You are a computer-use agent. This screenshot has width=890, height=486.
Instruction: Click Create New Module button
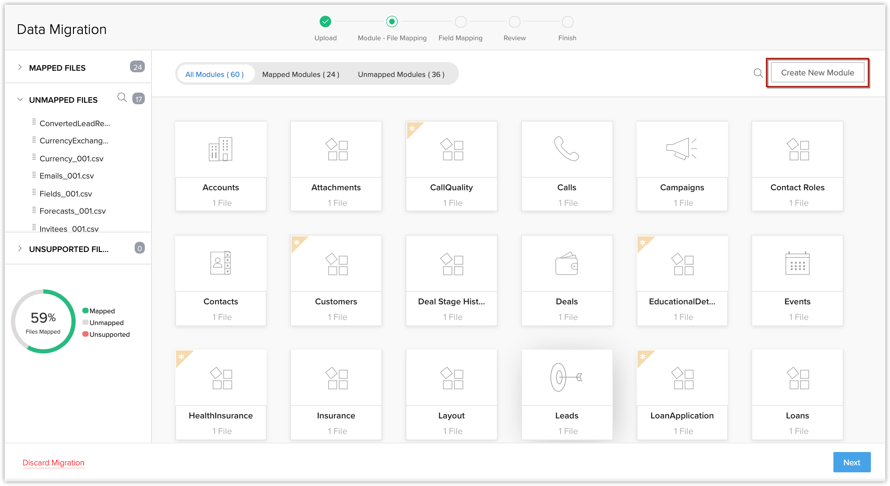point(817,73)
